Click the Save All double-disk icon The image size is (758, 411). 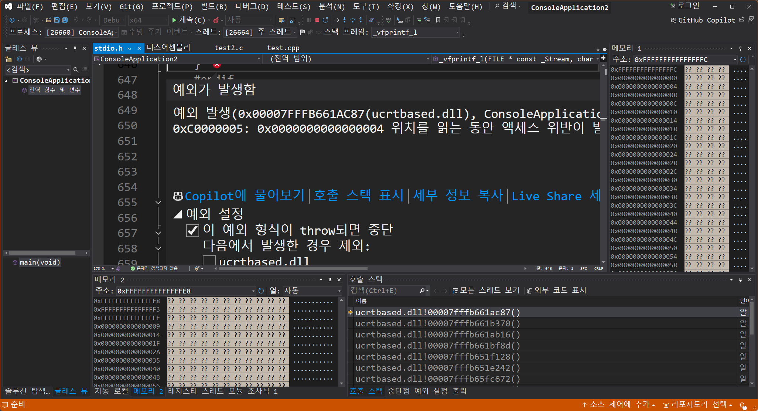pyautogui.click(x=65, y=20)
